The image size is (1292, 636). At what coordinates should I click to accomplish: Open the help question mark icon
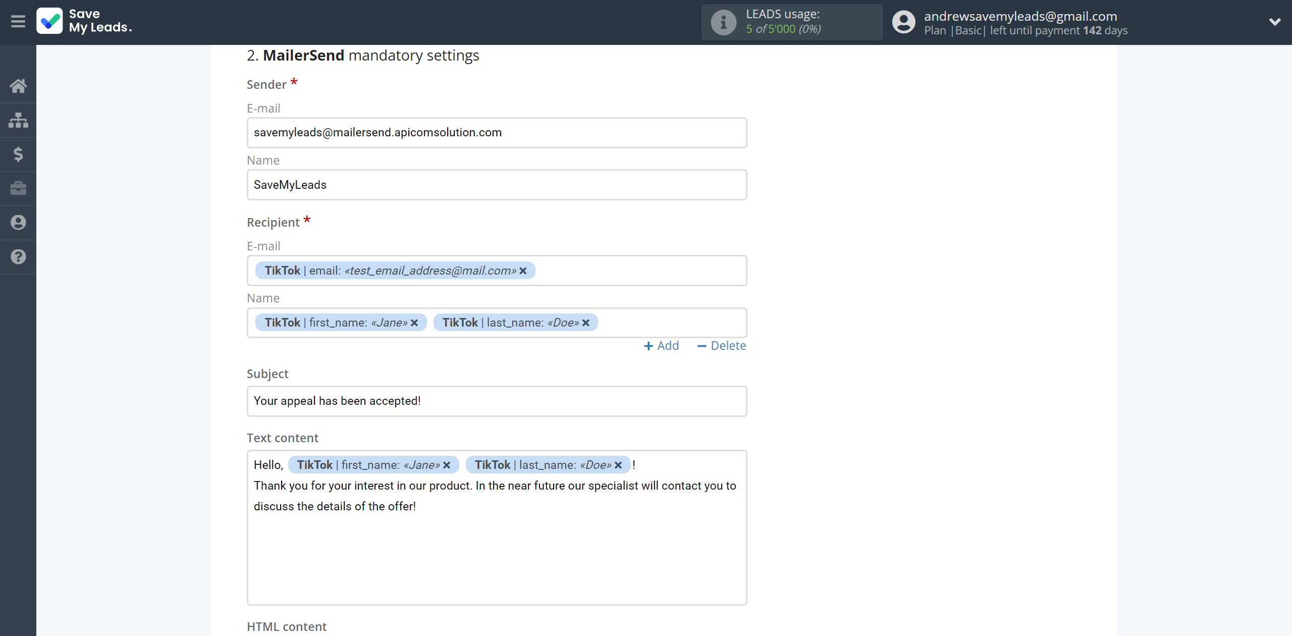[18, 257]
